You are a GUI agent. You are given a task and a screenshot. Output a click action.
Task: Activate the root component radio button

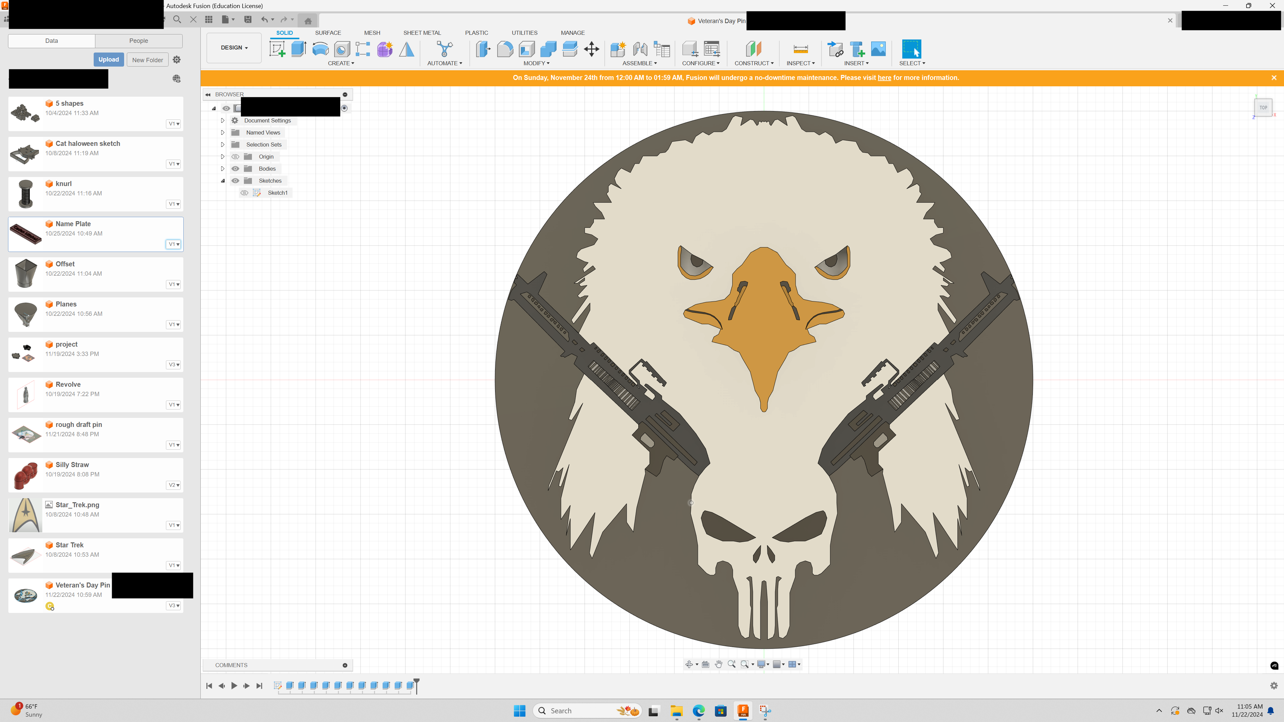pos(344,108)
